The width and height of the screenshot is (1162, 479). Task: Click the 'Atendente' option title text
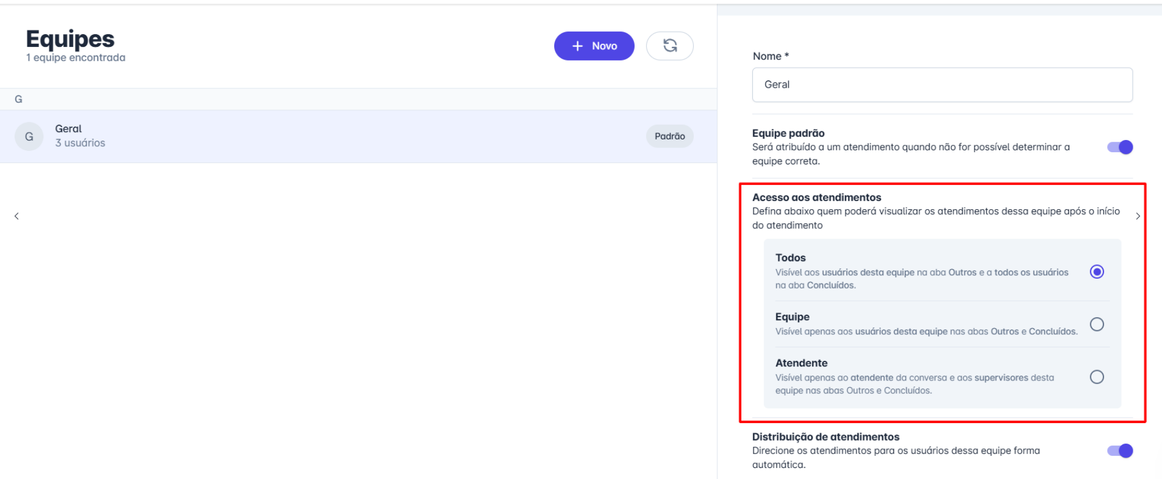coord(801,363)
